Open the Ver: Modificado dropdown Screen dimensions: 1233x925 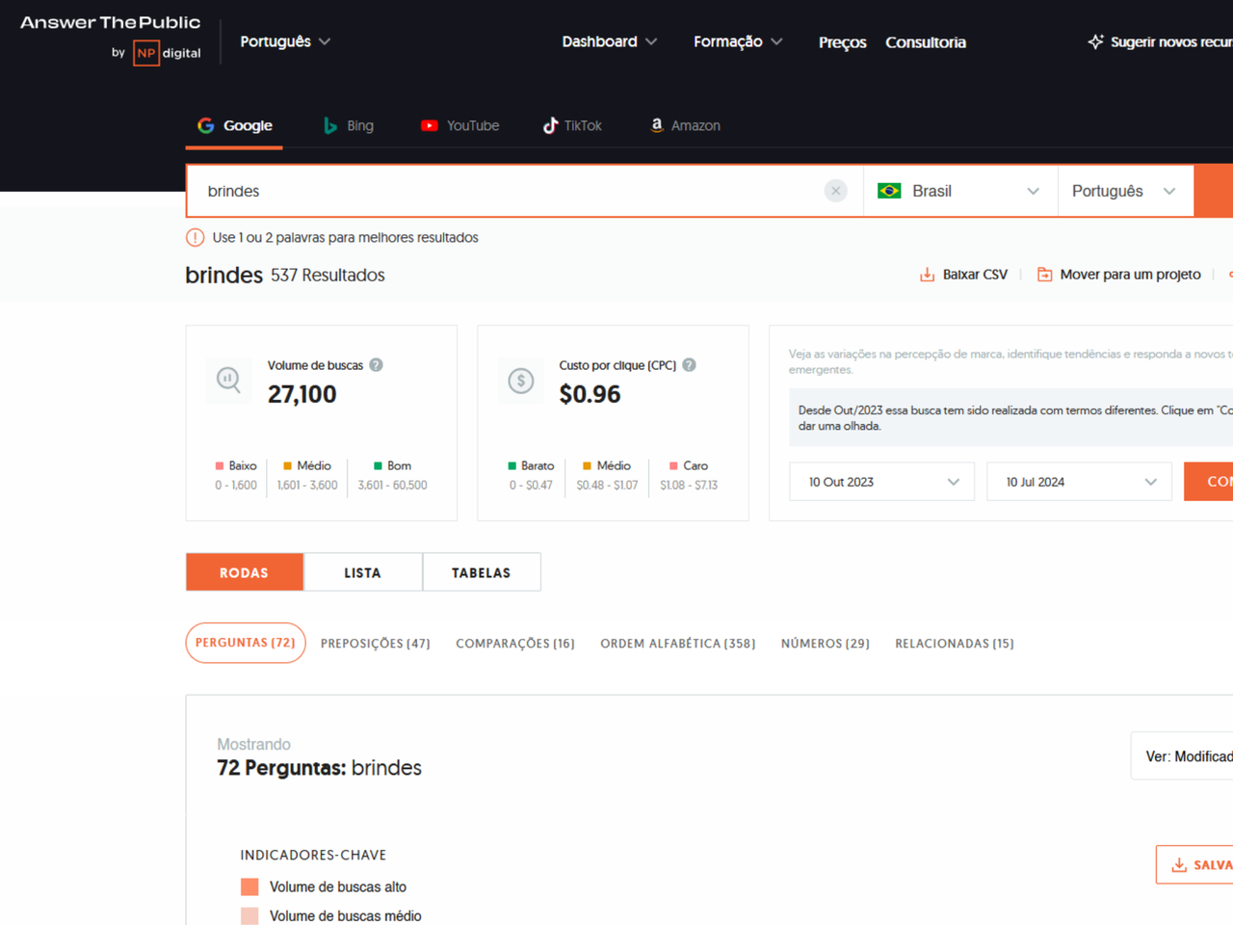click(x=1182, y=756)
